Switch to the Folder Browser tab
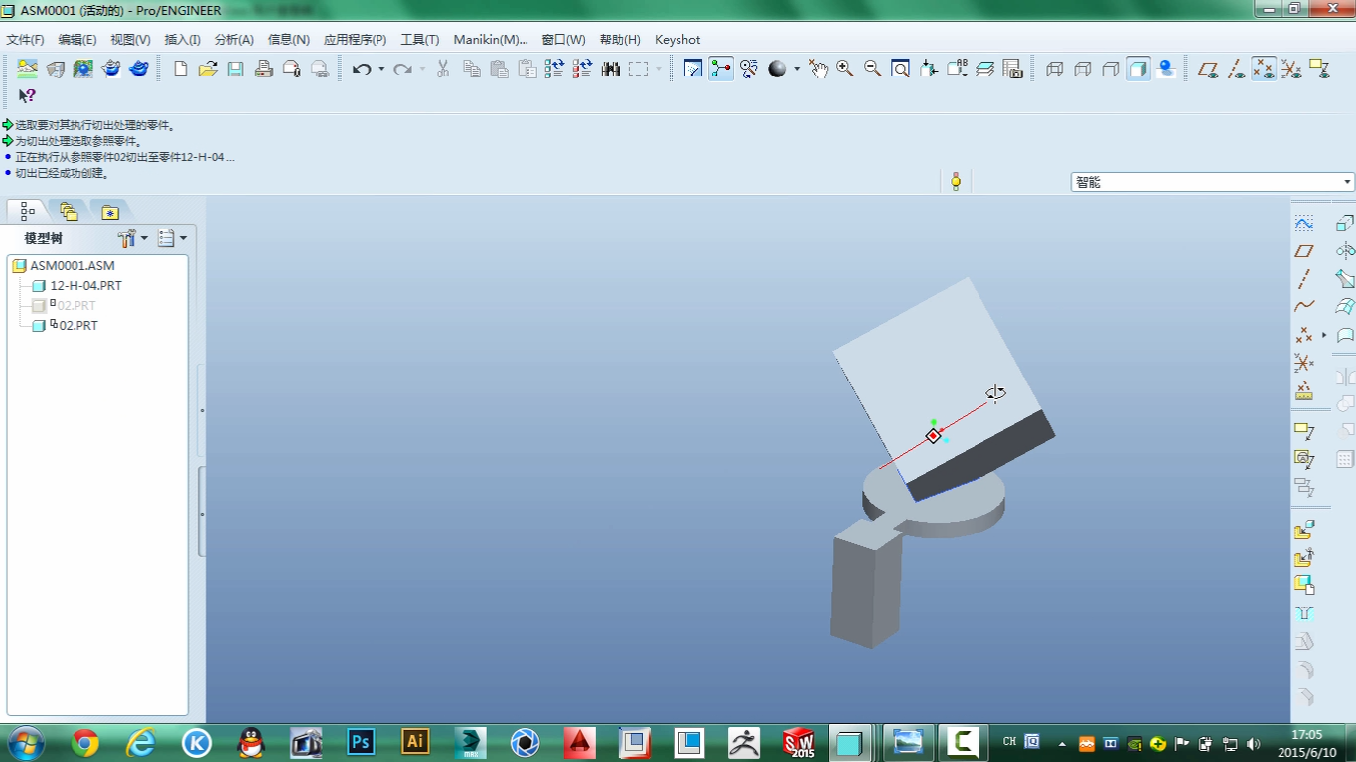Image resolution: width=1356 pixels, height=762 pixels. tap(69, 211)
